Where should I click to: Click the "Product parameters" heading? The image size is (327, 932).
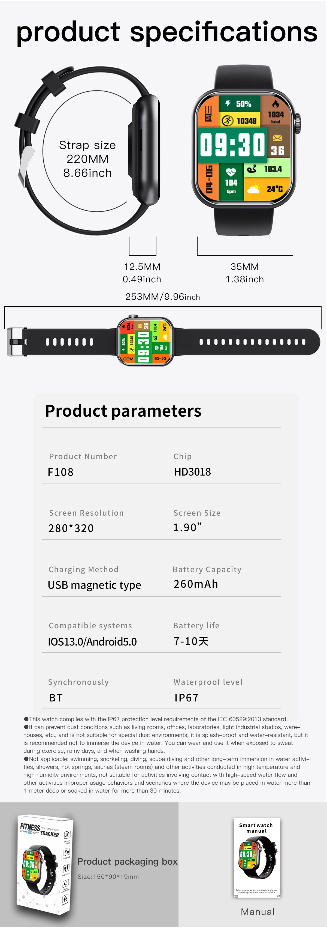[x=123, y=411]
